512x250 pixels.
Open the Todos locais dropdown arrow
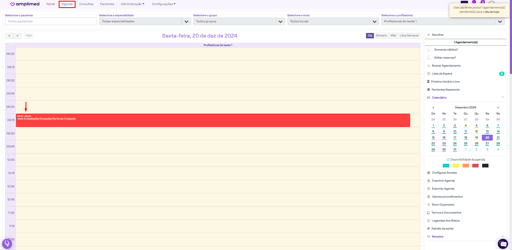coord(374,22)
